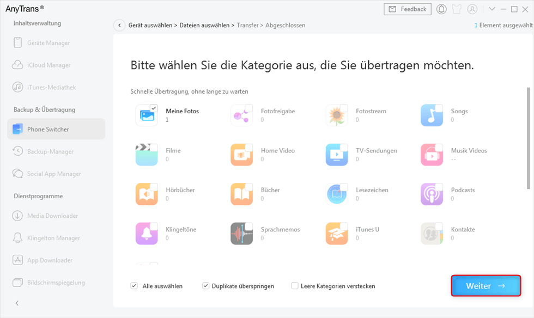Open the skin theme shirt icon
The width and height of the screenshot is (534, 318).
[457, 9]
